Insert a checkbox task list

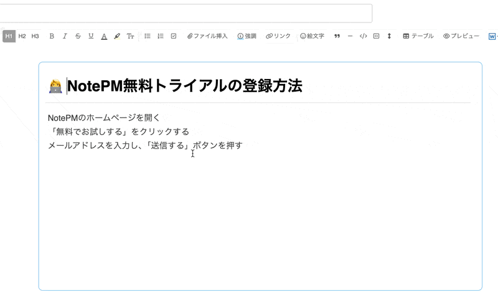174,36
